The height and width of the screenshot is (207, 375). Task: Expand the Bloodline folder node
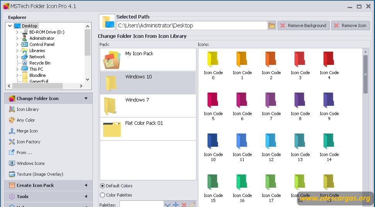coord(17,75)
